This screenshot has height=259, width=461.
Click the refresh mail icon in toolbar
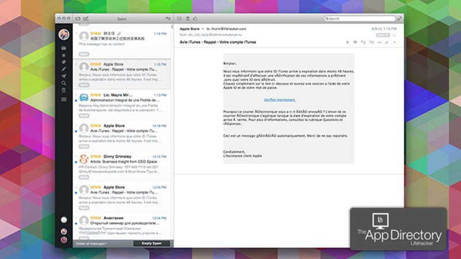78,18
